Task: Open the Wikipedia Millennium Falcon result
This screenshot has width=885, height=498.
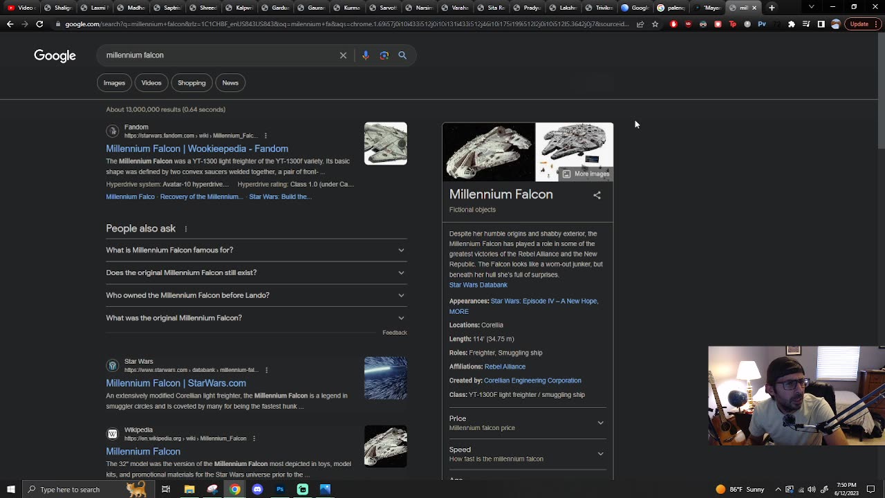Action: 143,452
